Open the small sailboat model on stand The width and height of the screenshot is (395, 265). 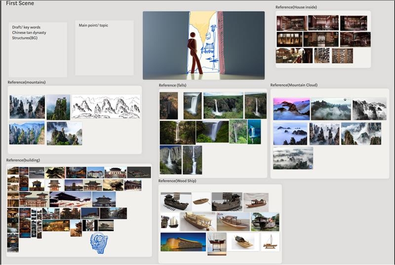(270, 242)
